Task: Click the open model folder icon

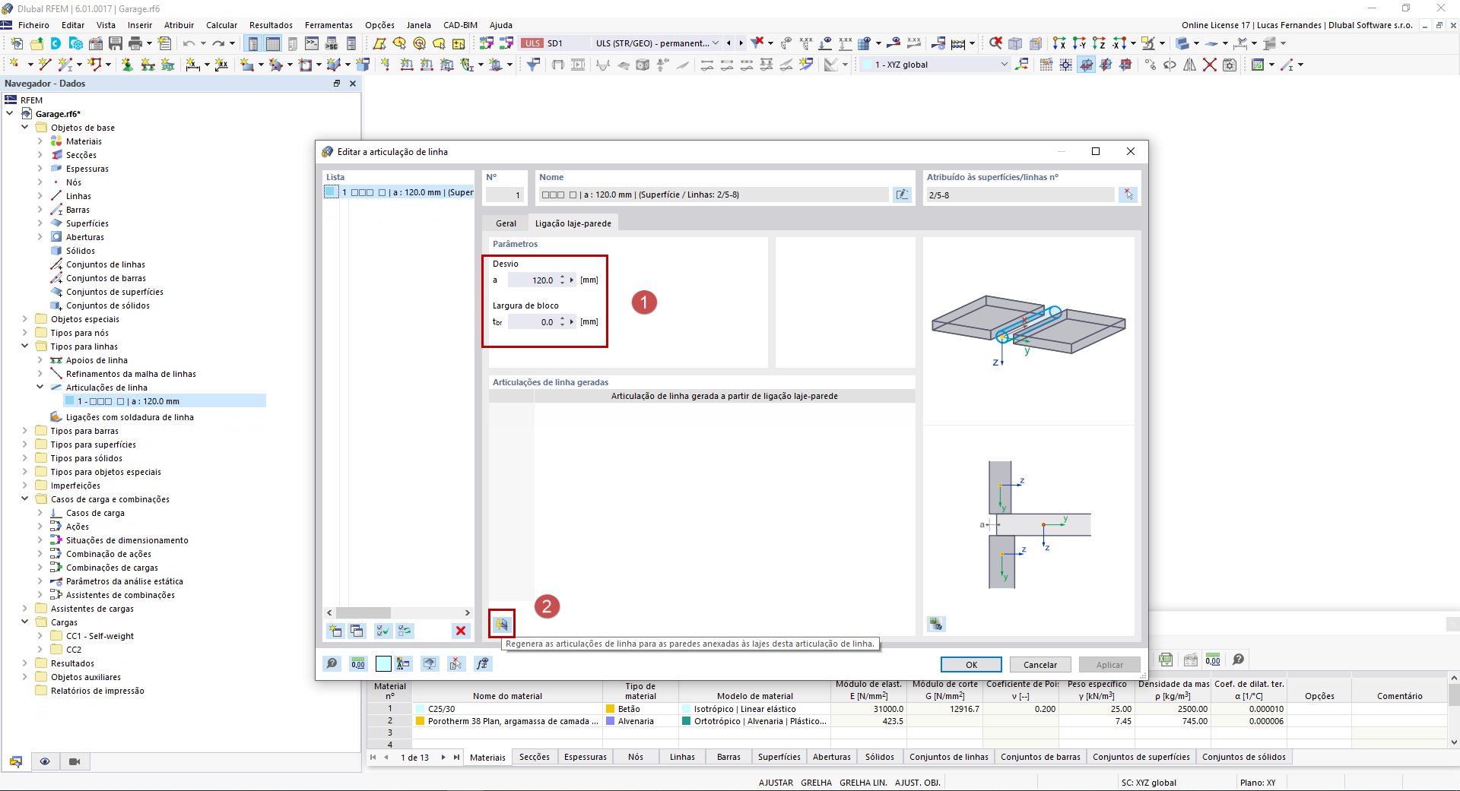Action: click(x=36, y=43)
